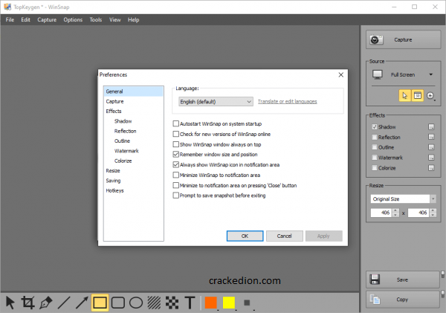Enable Autostart WinSnap on system startup

click(x=175, y=123)
